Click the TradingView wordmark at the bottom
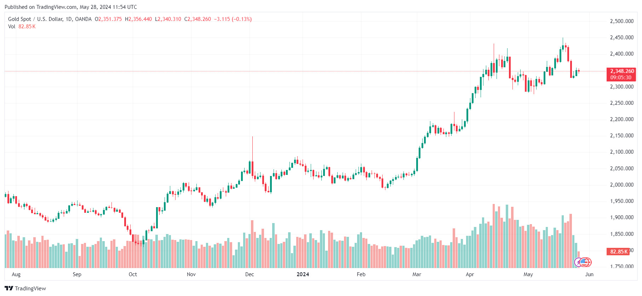 [x=30, y=288]
